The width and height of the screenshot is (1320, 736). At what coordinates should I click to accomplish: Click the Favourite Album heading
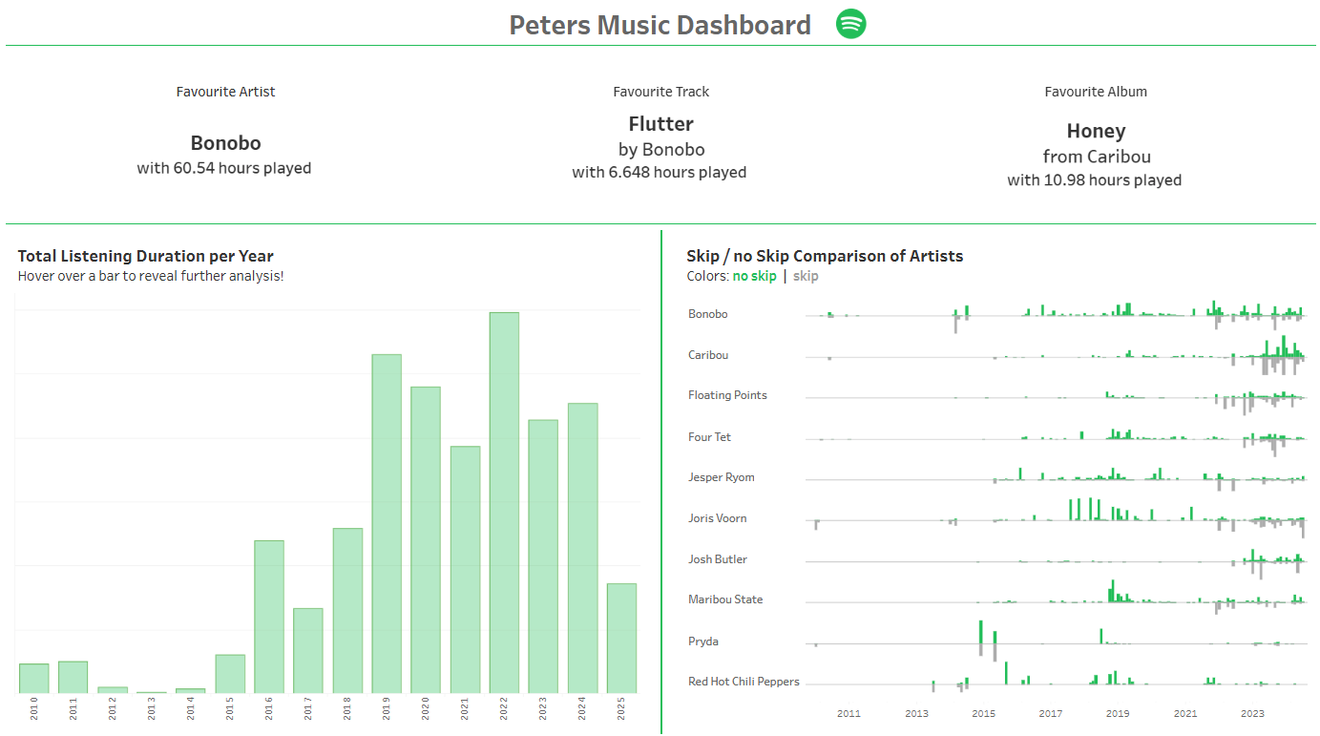[1096, 92]
